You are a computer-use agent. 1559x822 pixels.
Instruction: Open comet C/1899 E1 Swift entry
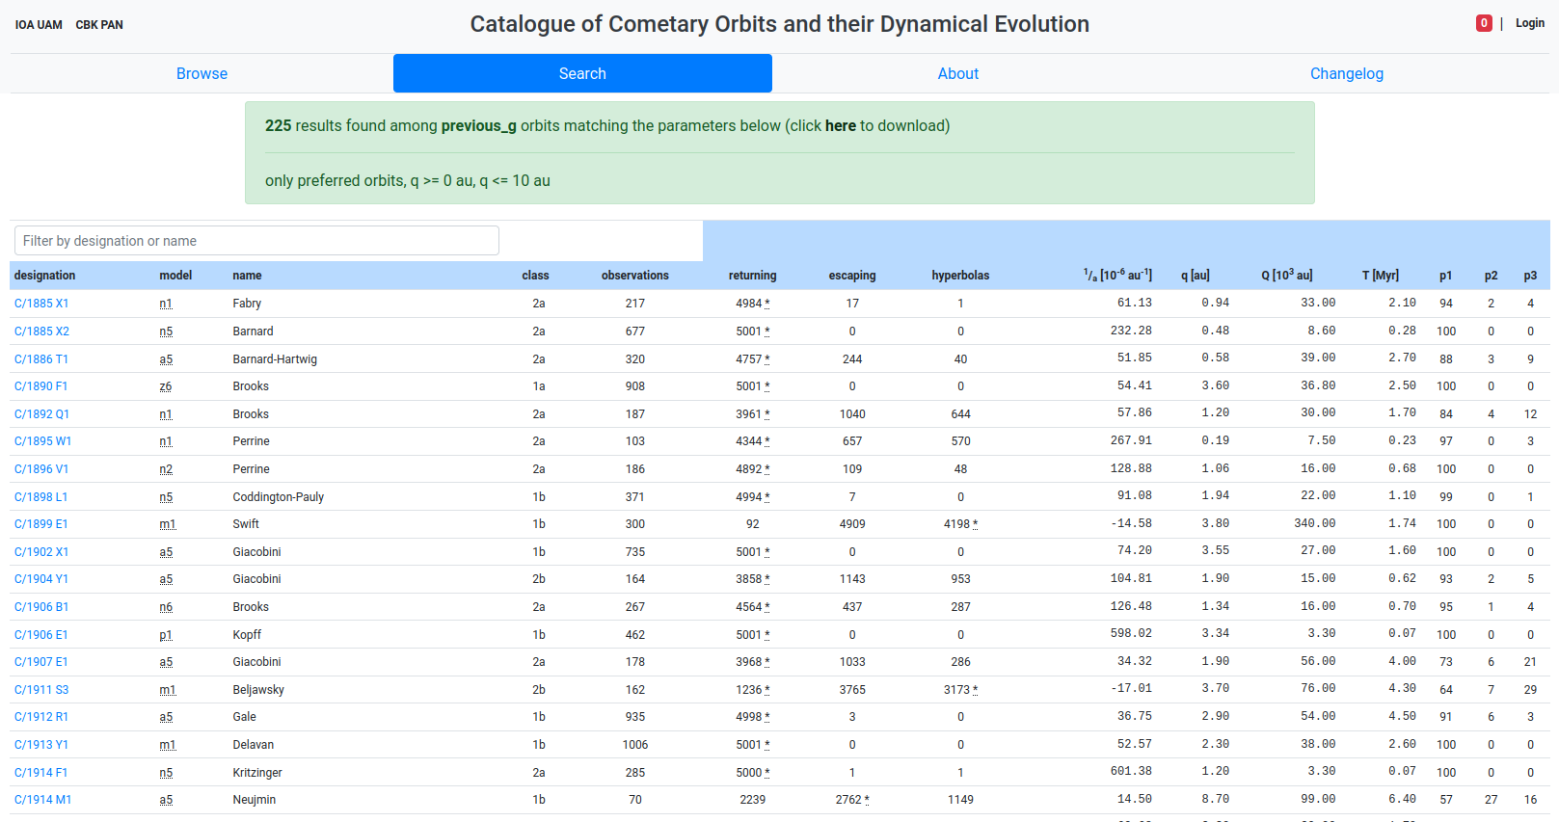(41, 524)
